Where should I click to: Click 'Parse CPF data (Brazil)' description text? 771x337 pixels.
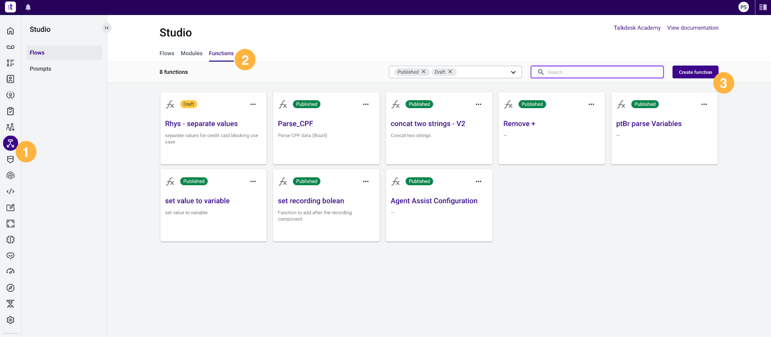click(x=302, y=135)
